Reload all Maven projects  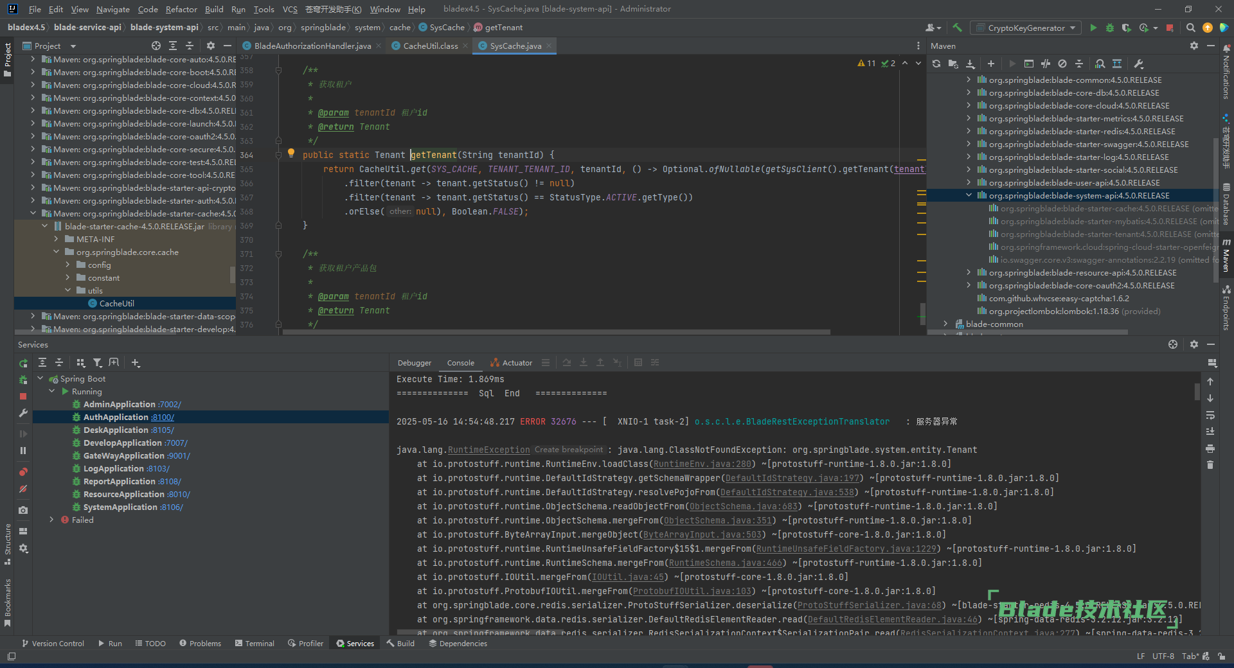point(936,64)
